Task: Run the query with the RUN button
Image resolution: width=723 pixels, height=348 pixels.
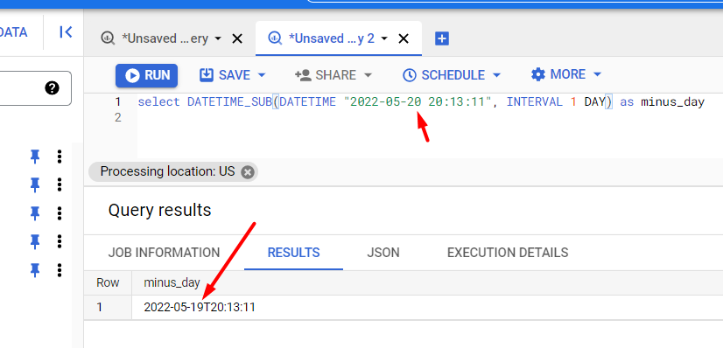Action: point(147,75)
